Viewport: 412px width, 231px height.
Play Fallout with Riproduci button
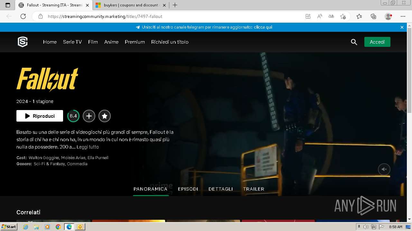point(40,116)
